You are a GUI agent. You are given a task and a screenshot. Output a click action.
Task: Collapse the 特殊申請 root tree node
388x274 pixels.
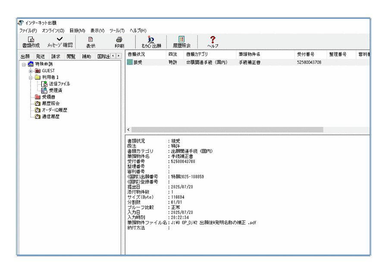pos(24,64)
